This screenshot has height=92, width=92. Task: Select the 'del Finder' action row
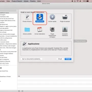[9, 57]
